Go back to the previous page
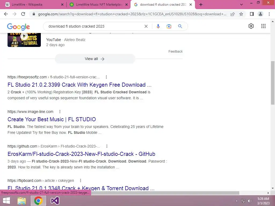The image size is (275, 206). [x=6, y=14]
